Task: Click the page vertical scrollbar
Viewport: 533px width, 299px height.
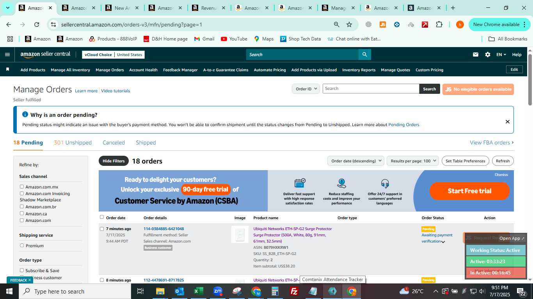Action: coord(530,80)
